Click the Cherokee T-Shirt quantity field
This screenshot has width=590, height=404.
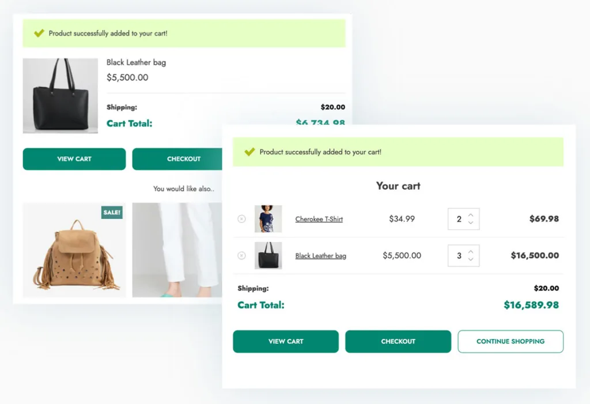(459, 219)
